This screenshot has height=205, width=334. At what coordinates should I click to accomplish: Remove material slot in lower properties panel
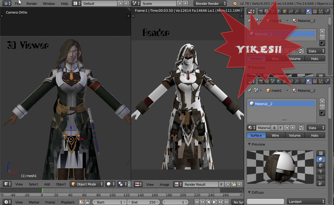click(x=322, y=107)
